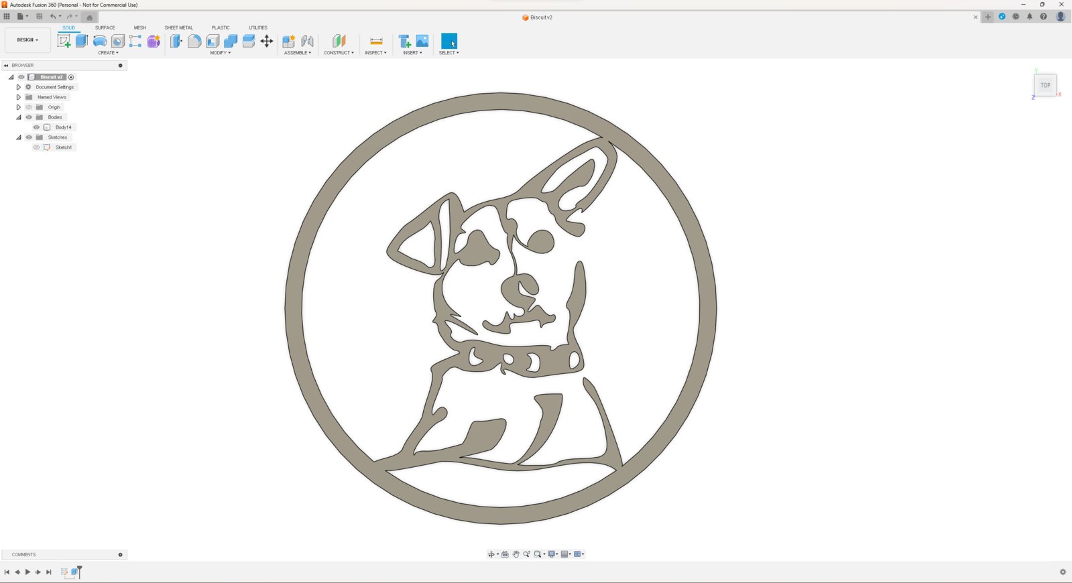Open the Notifications bell
Image resolution: width=1072 pixels, height=583 pixels.
(1030, 17)
